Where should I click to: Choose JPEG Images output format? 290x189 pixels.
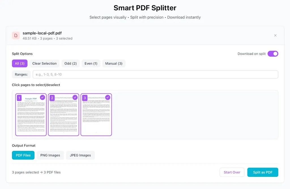(x=80, y=155)
